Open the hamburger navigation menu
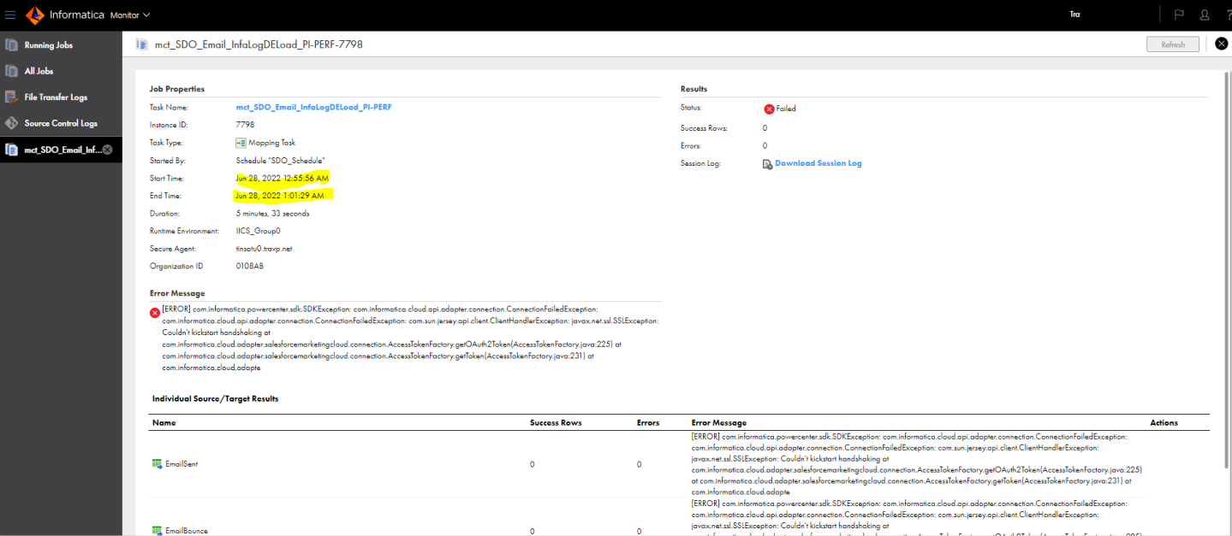 tap(10, 15)
